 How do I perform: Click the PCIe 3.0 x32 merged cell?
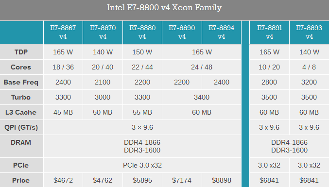click(142, 165)
